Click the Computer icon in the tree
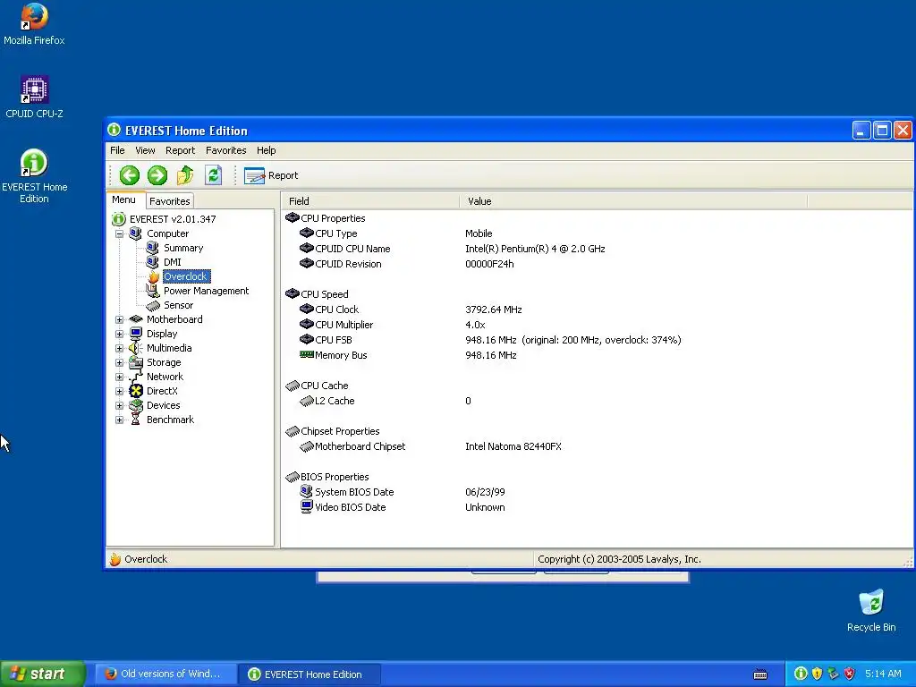916x687 pixels. (136, 233)
